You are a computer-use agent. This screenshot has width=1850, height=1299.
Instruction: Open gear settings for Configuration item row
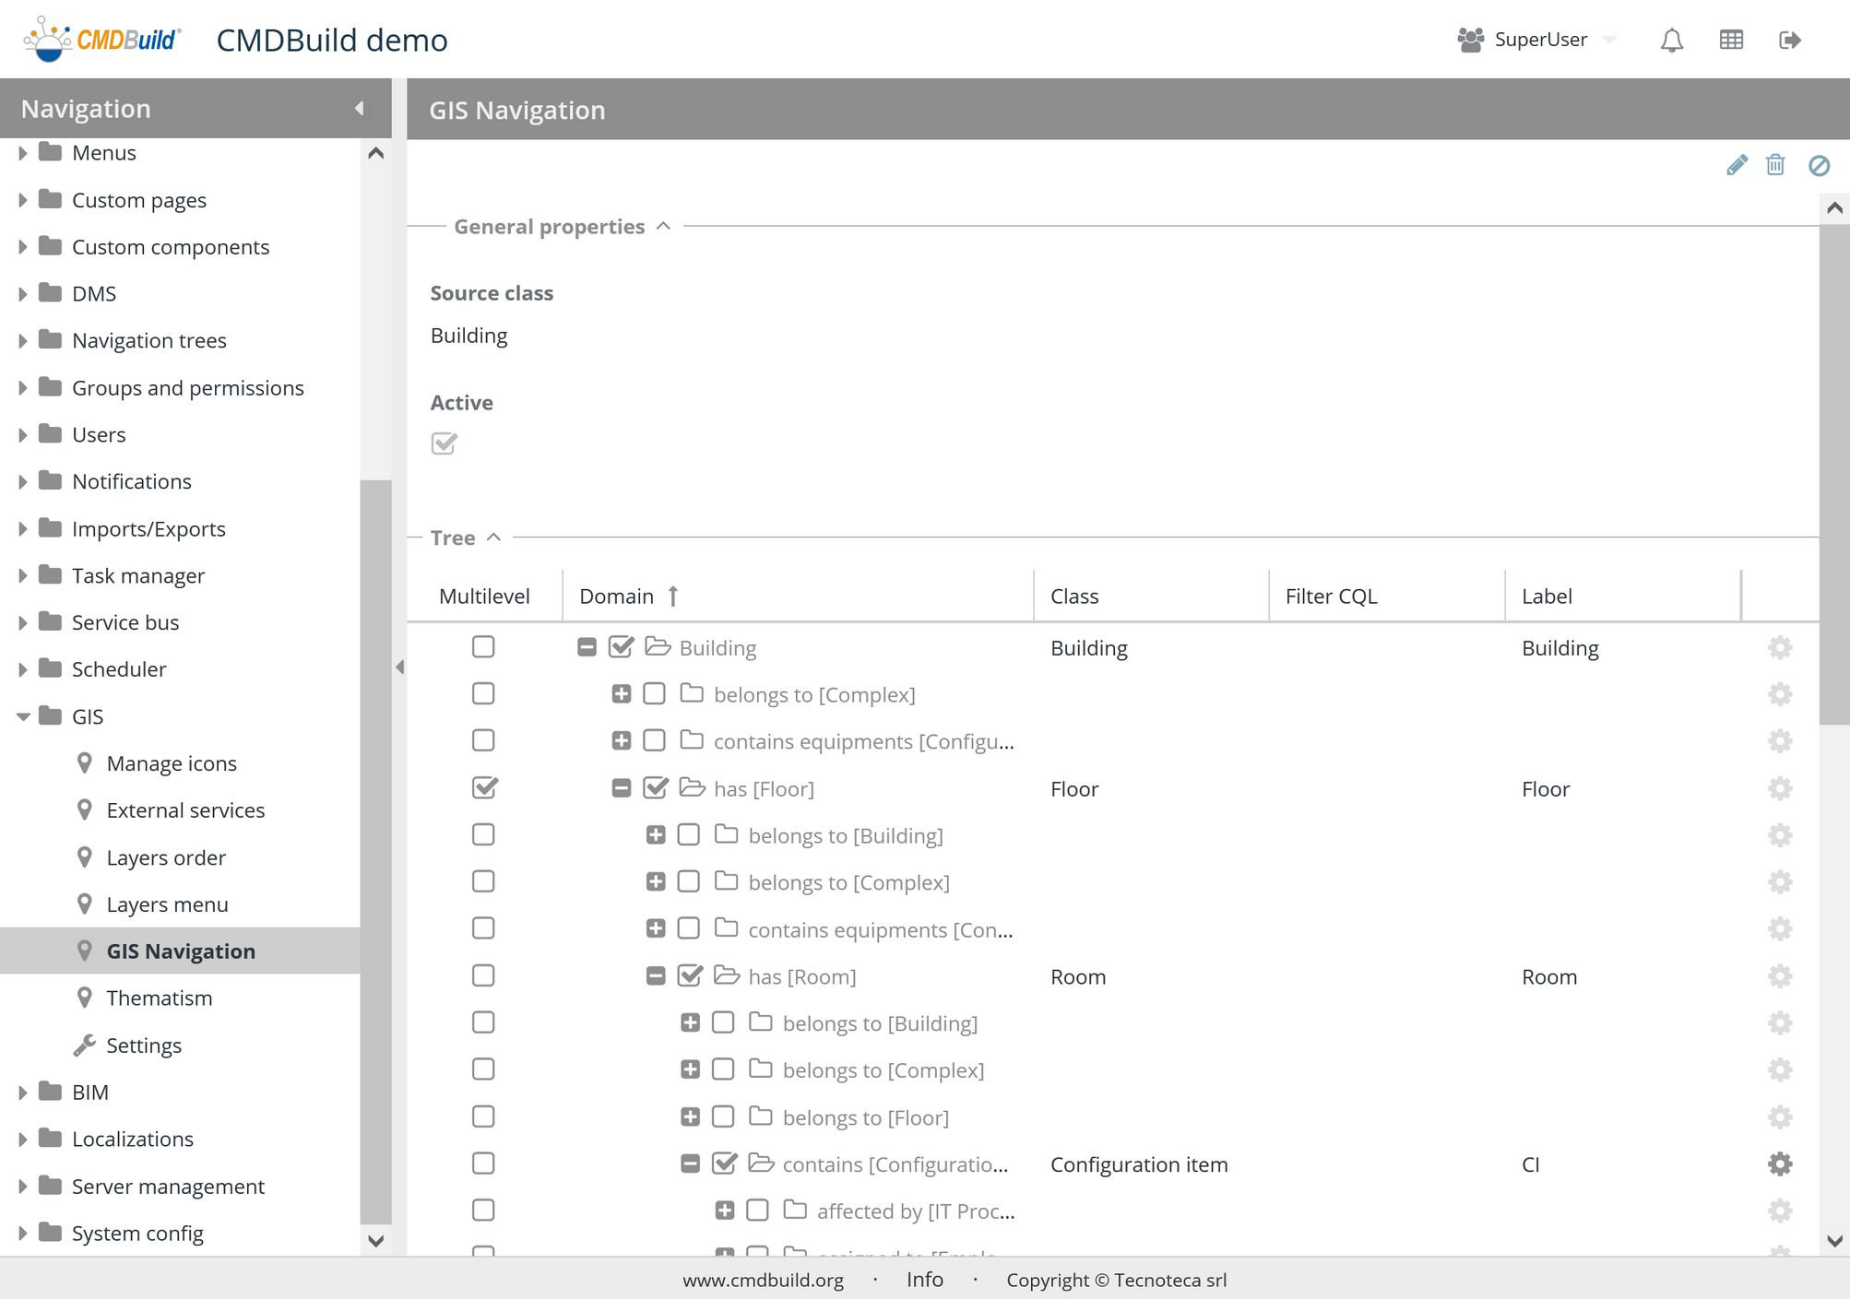tap(1780, 1164)
